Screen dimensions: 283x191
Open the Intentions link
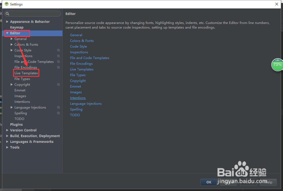78,98
